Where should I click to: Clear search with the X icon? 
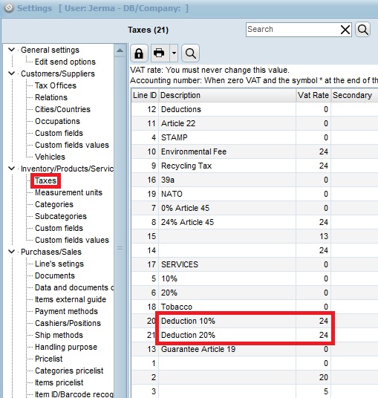pos(345,30)
